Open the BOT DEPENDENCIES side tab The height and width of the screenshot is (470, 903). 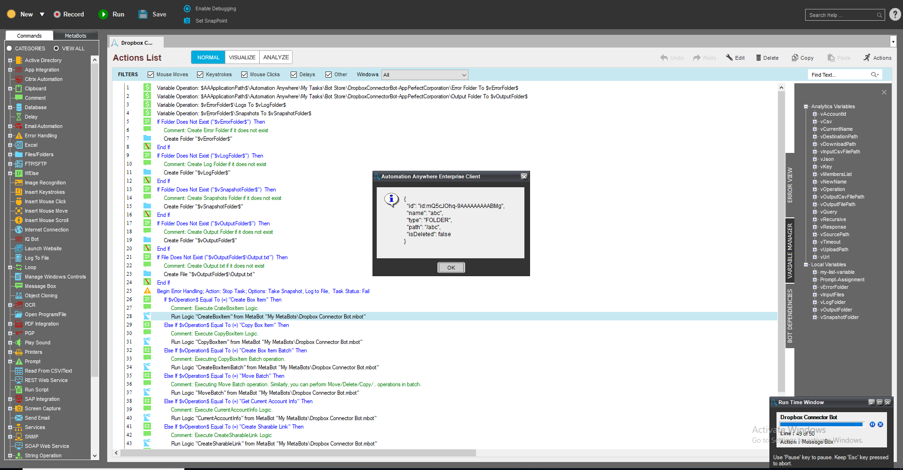pos(790,316)
